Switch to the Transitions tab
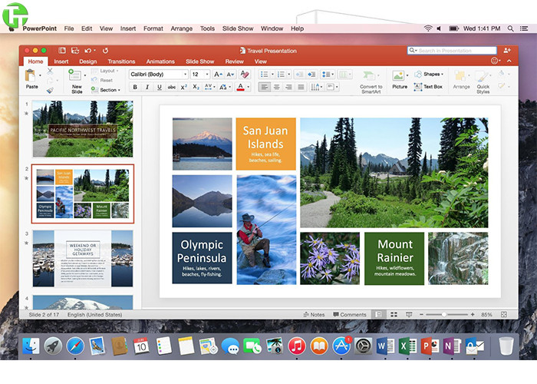537x384 pixels. [121, 61]
